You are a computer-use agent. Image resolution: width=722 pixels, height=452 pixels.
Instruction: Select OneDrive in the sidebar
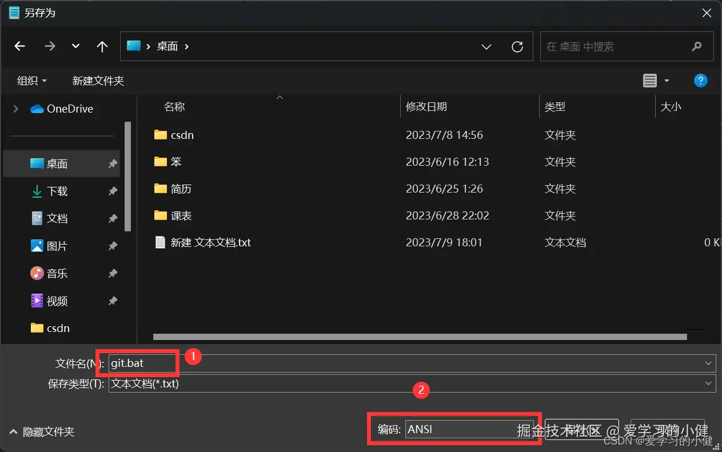62,109
